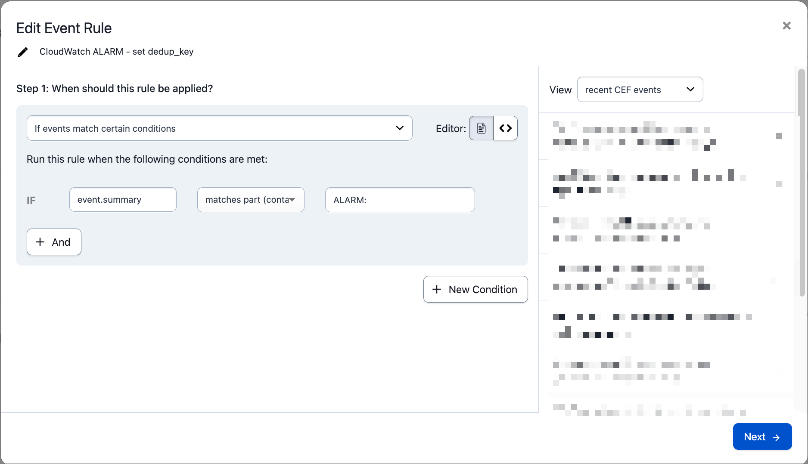This screenshot has height=464, width=808.
Task: Open 'If events match certain conditions' dropdown
Action: coord(219,128)
